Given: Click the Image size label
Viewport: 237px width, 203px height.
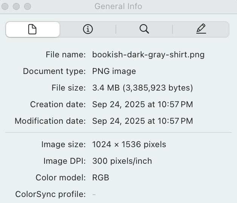Looking at the screenshot, I should pos(63,145).
